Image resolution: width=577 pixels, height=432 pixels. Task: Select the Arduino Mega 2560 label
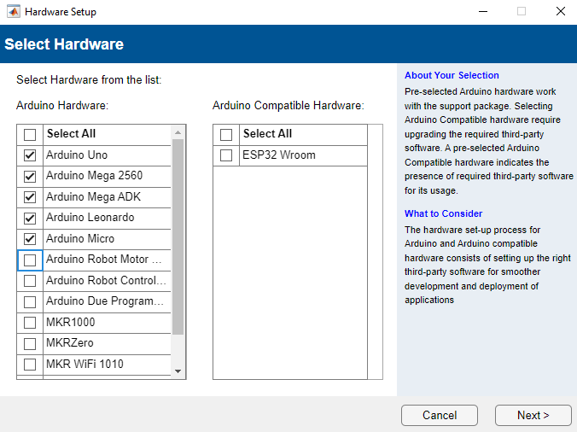click(x=94, y=176)
